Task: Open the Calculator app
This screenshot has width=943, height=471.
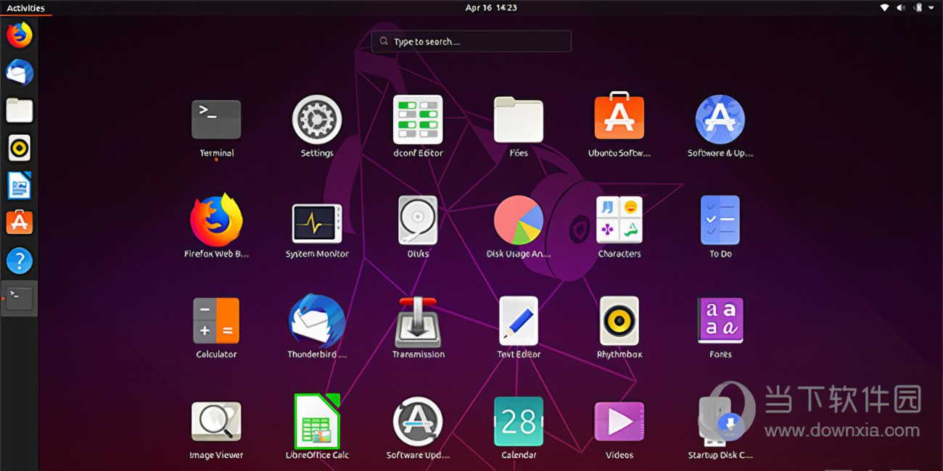Action: pyautogui.click(x=216, y=321)
